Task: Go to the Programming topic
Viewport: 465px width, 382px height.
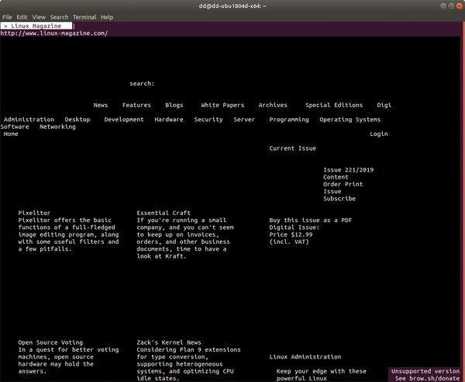Action: point(289,120)
